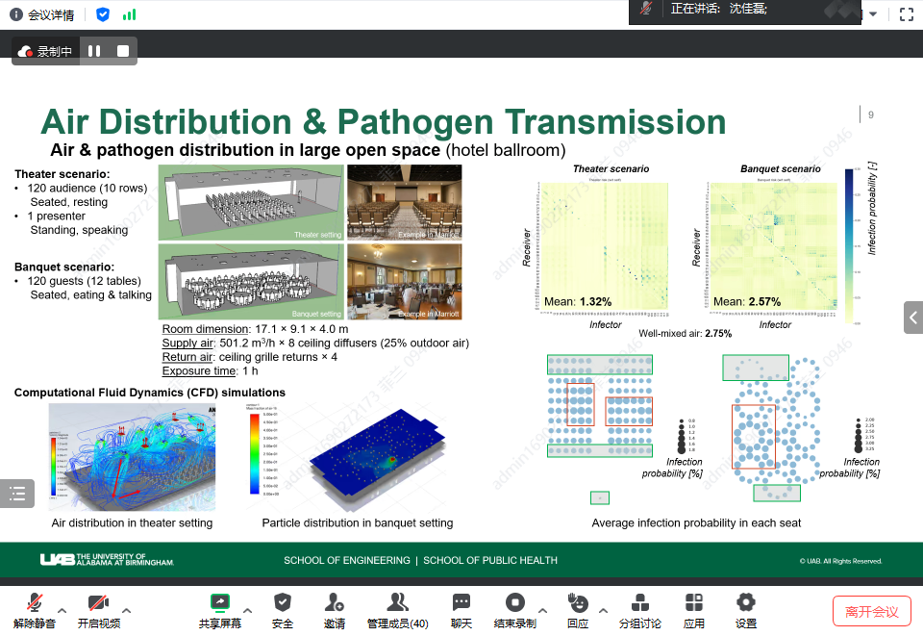Open Manage Members (管理成员) panel
923x636 pixels.
tap(397, 603)
